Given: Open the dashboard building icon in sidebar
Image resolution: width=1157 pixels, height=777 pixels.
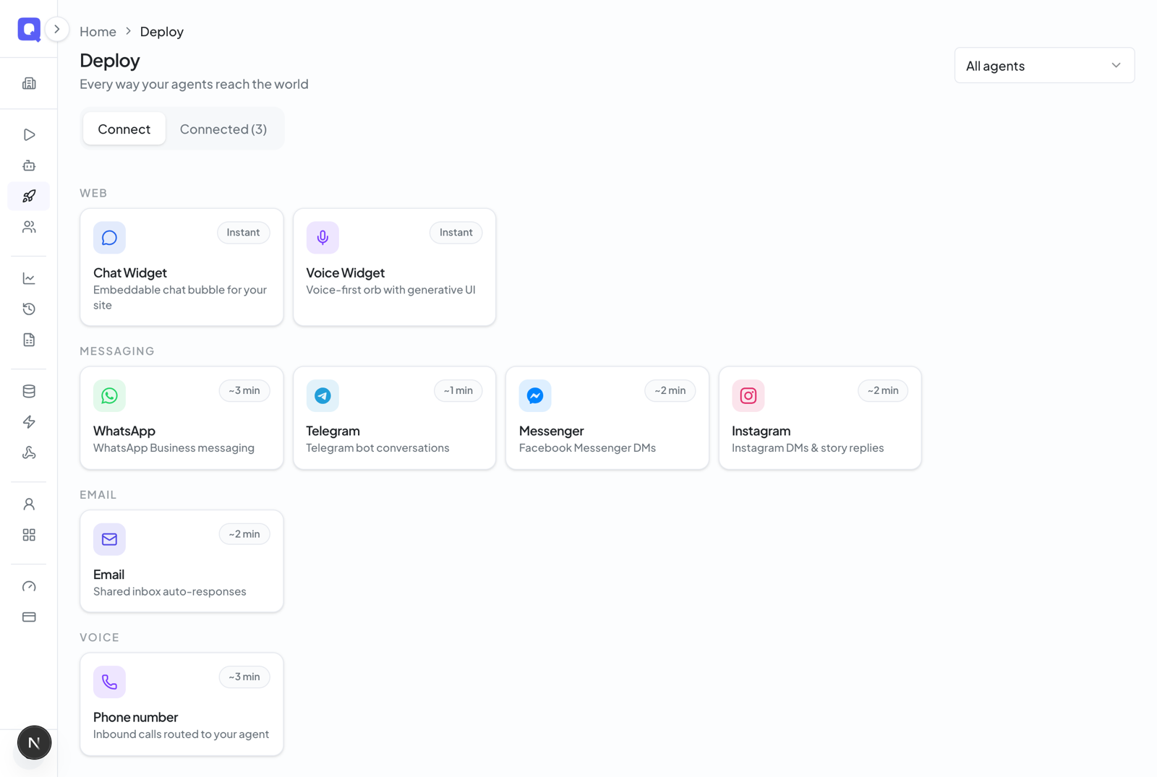Looking at the screenshot, I should (29, 83).
